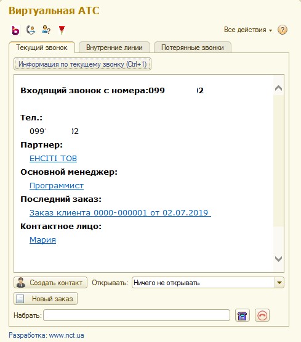Expand the Открывать combo box arrow
This screenshot has height=342, width=301.
point(279,283)
